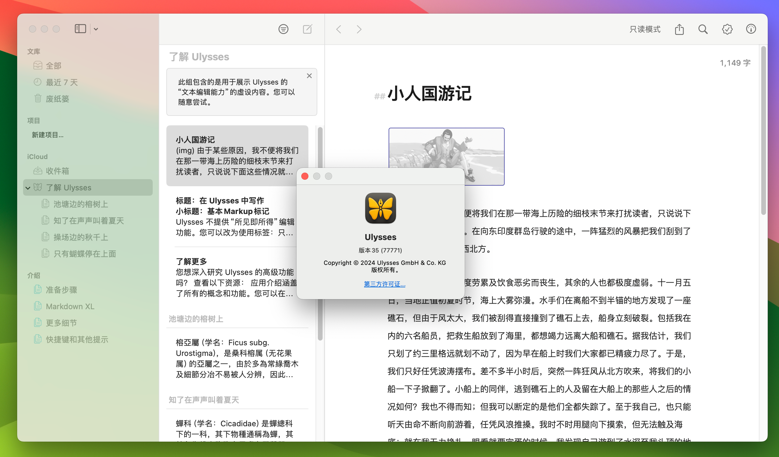Click the editor vertical scrollbar
The height and width of the screenshot is (457, 779).
[x=763, y=130]
